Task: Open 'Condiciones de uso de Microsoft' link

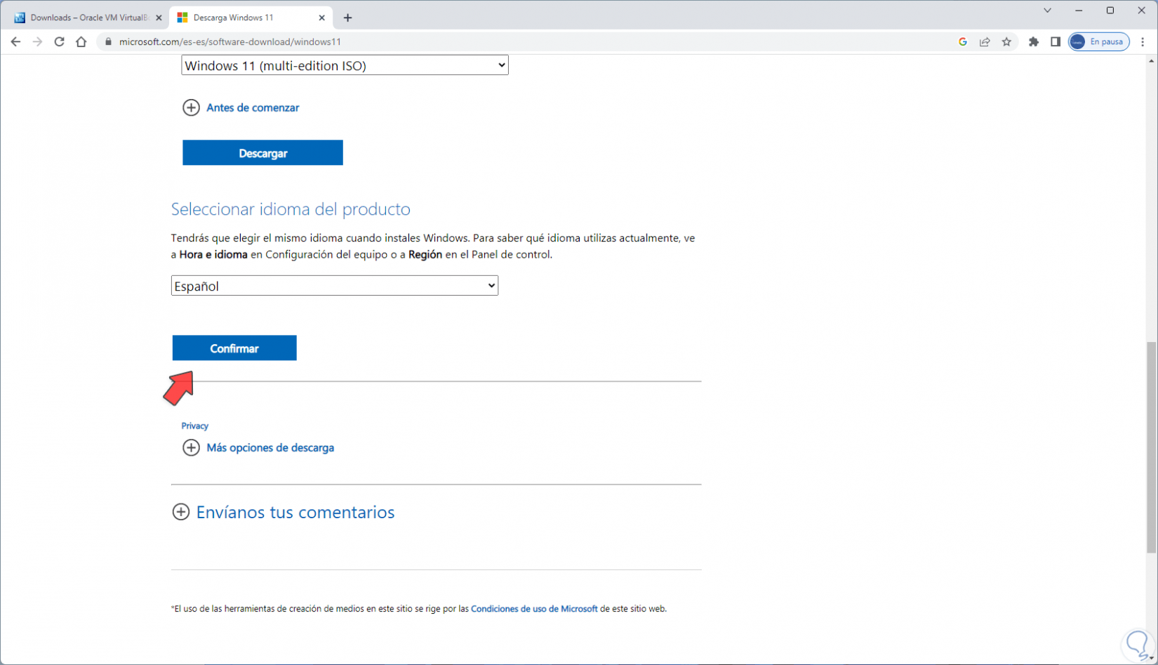Action: (534, 609)
